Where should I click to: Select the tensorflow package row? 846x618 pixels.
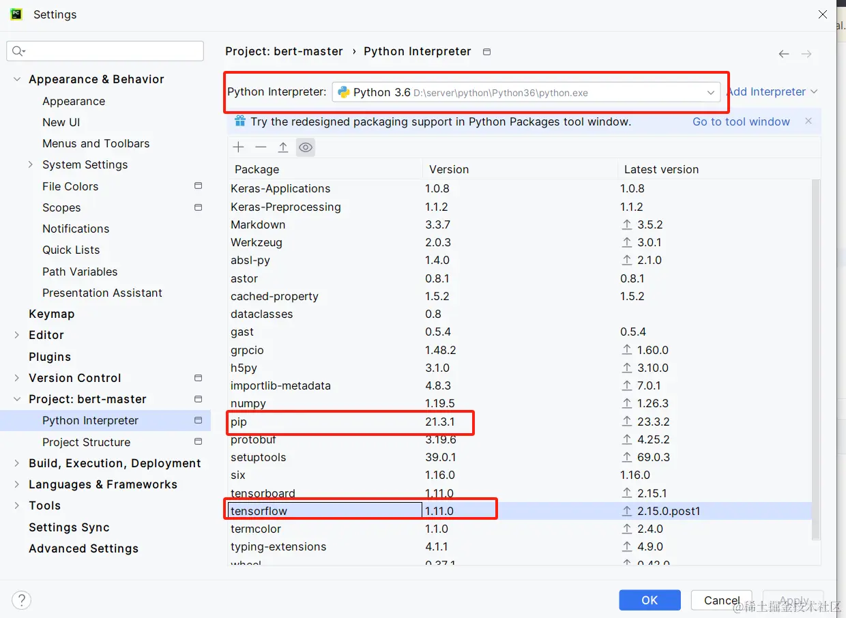coord(520,511)
